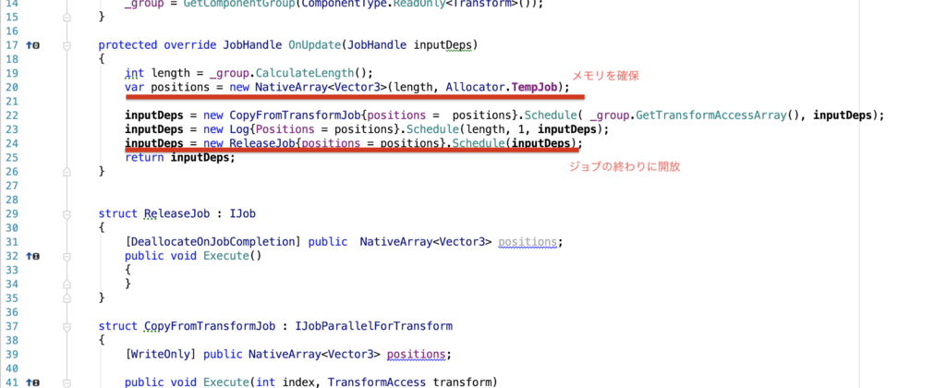Click the 'var' keyword on line 20
This screenshot has width=946, height=388.
click(135, 88)
